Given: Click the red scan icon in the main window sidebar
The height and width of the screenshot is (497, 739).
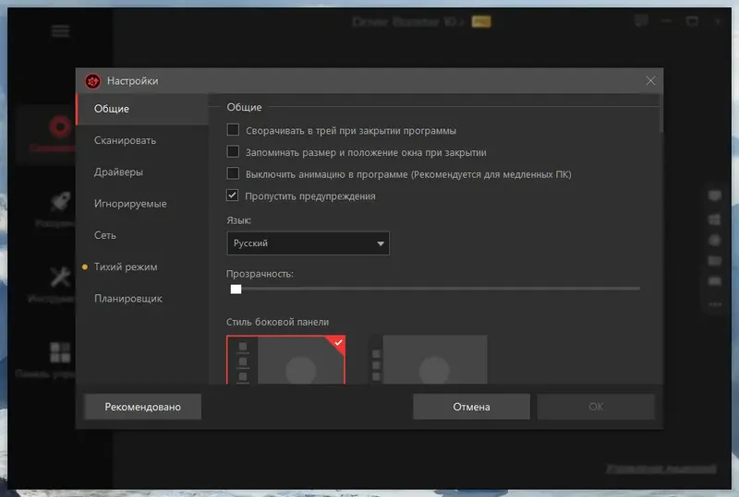Looking at the screenshot, I should 60,126.
